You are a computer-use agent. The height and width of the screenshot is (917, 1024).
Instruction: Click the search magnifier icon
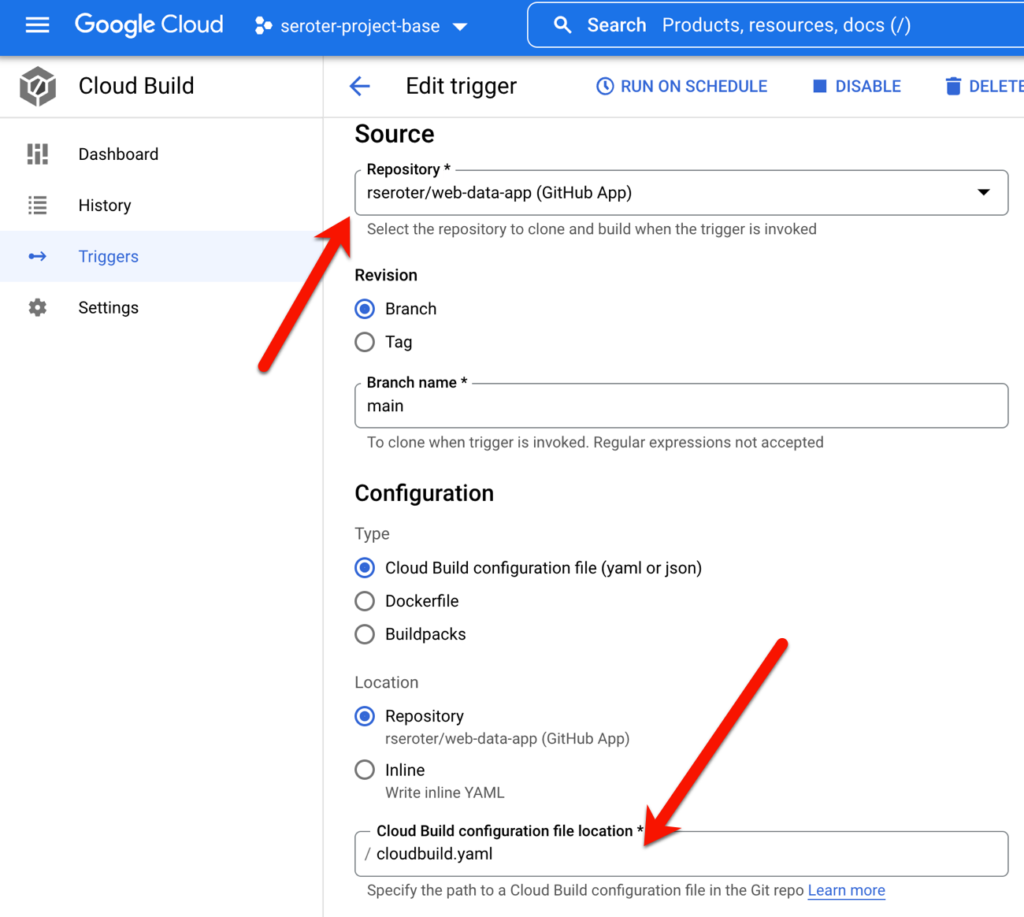pos(562,25)
